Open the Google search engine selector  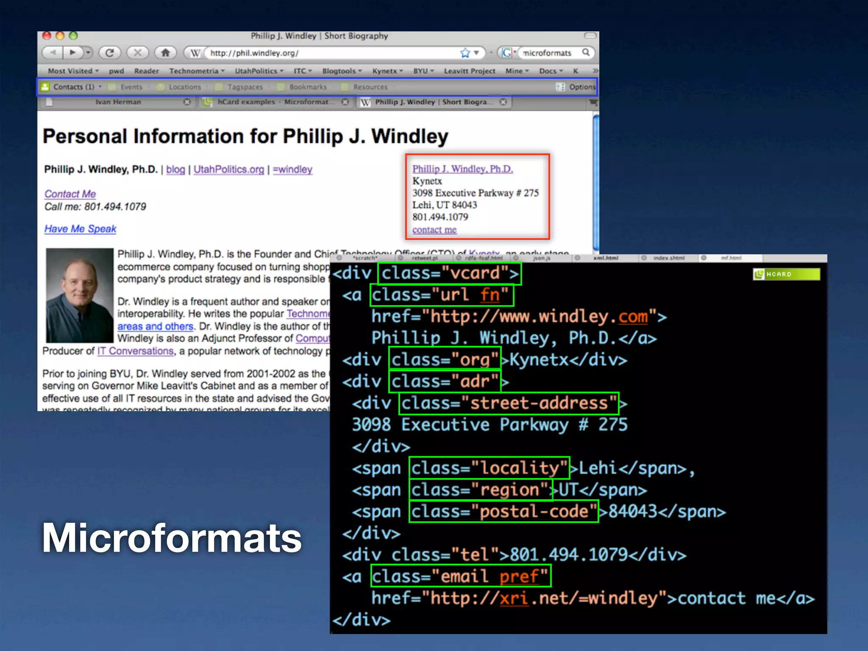(509, 53)
